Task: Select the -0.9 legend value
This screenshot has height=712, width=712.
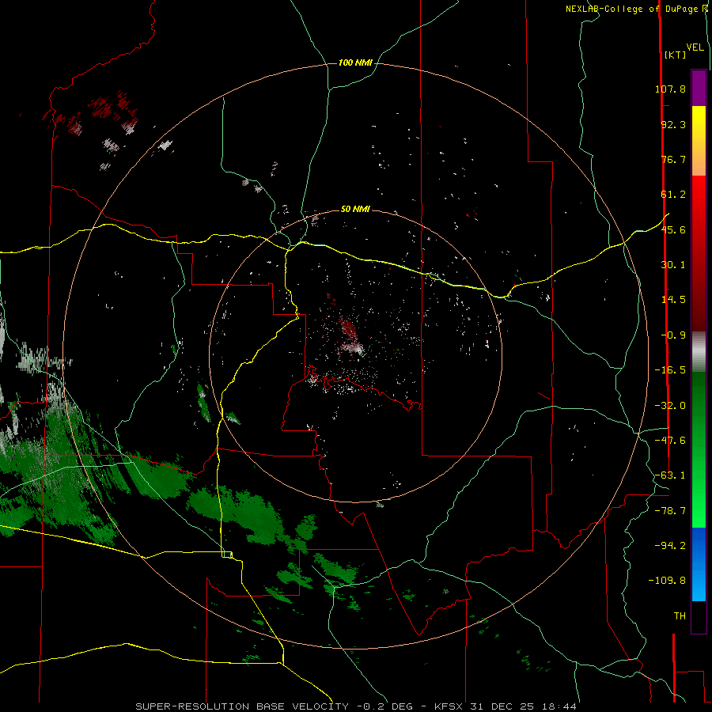Action: (673, 335)
